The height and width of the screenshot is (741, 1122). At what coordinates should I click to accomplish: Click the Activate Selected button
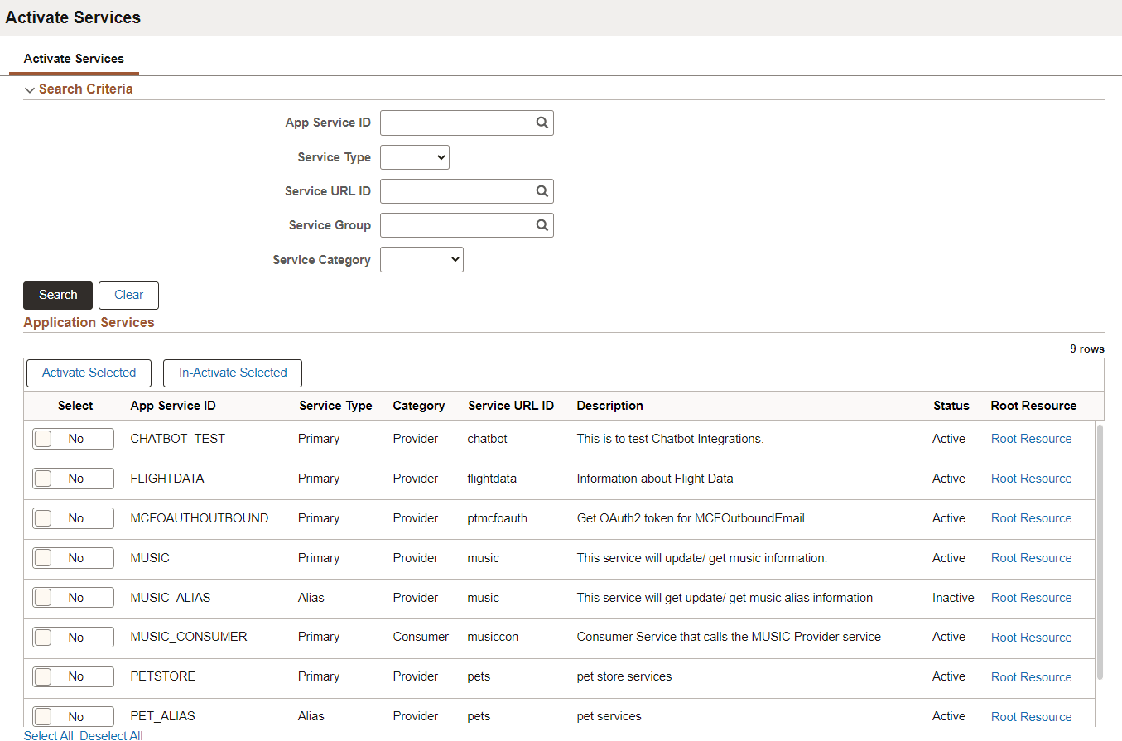89,373
